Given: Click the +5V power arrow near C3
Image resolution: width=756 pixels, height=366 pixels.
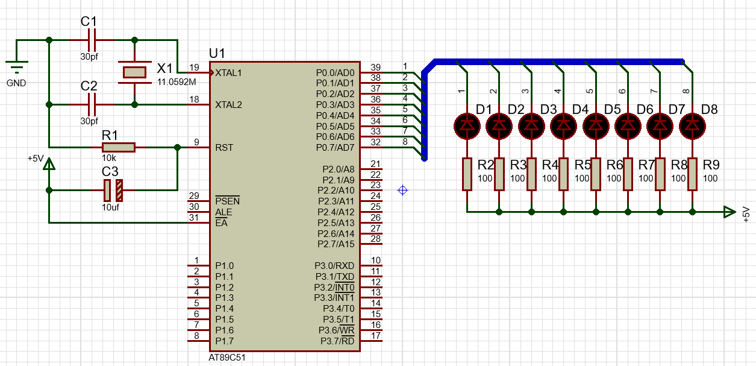Looking at the screenshot, I should pyautogui.click(x=49, y=165).
